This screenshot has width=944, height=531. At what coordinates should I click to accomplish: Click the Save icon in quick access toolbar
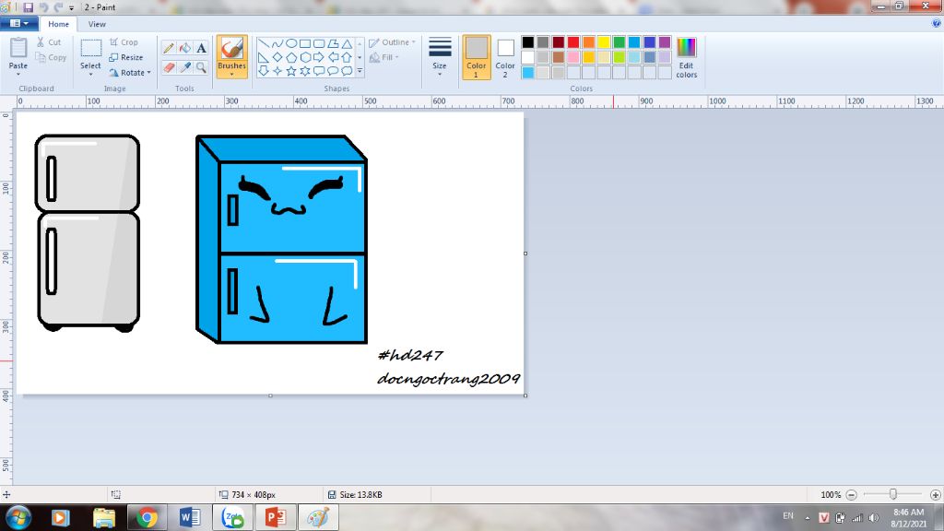pos(29,7)
